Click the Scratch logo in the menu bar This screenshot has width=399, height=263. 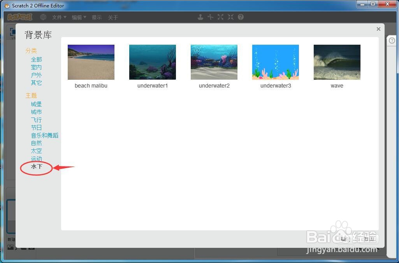(20, 17)
